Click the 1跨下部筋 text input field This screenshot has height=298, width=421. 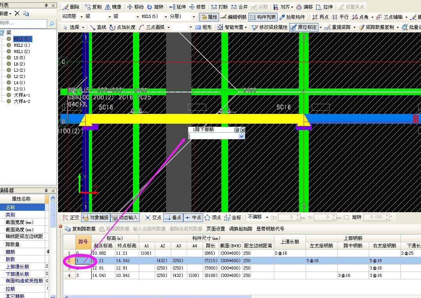click(x=214, y=137)
